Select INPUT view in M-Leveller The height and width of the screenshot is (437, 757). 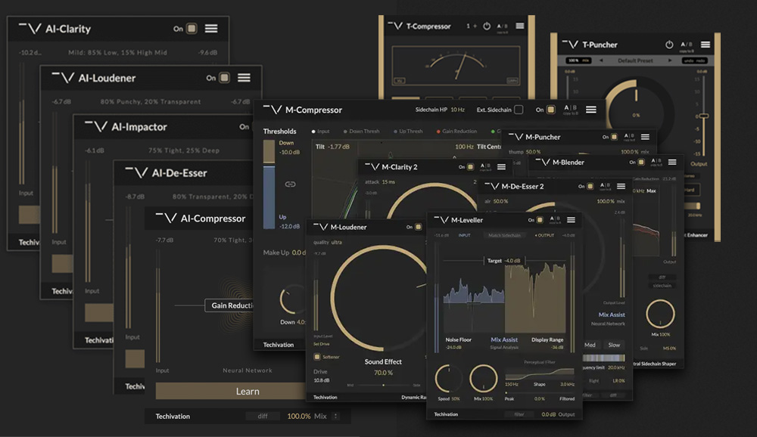pos(465,235)
